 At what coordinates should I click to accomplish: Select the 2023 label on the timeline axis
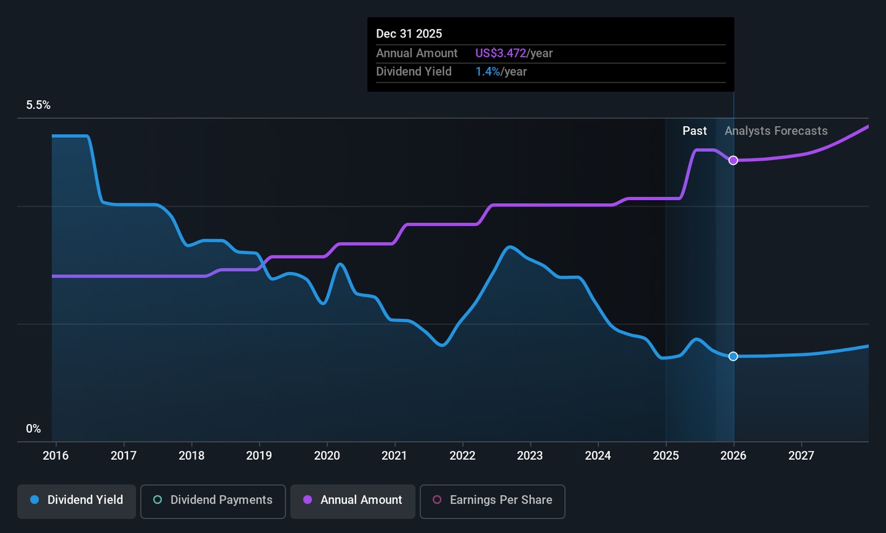point(530,455)
